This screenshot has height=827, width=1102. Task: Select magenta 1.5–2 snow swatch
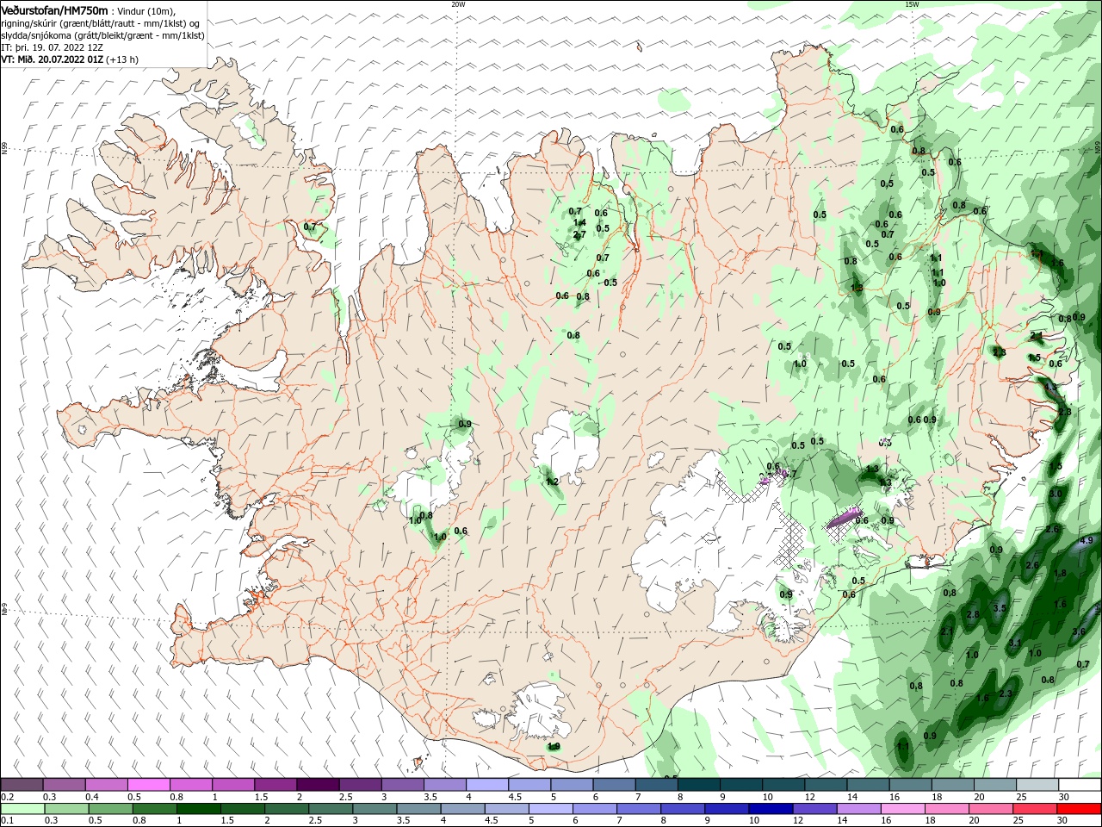(276, 785)
